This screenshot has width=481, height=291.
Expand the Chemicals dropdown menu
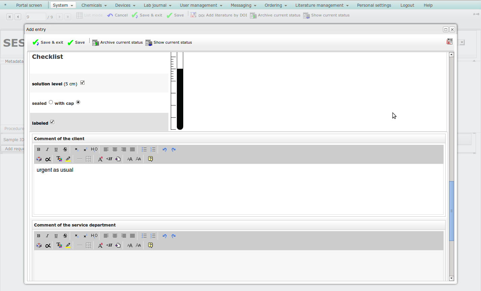pos(94,5)
